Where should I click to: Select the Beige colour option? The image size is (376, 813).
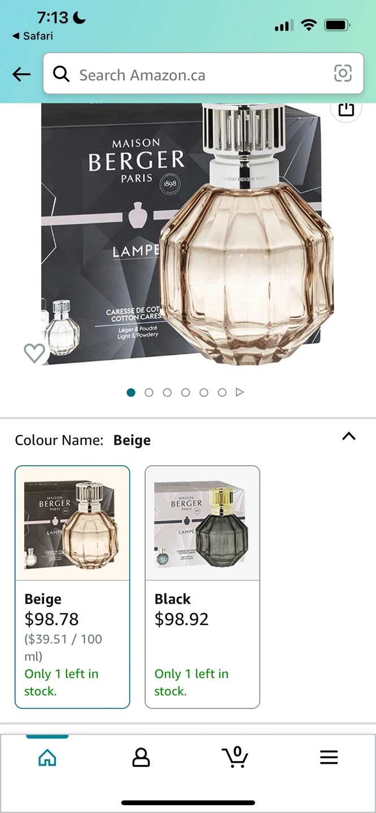[x=72, y=587]
